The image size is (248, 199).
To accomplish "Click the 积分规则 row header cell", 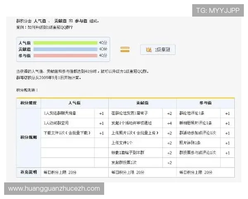I will point(29,137).
